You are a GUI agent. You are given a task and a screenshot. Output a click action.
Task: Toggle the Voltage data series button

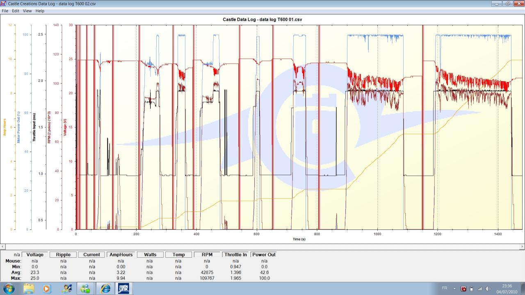coord(35,254)
